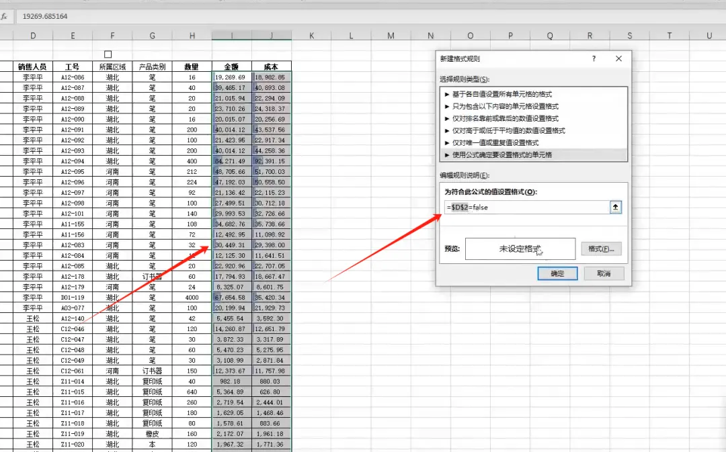Select column K header
Image resolution: width=726 pixels, height=452 pixels.
[312, 36]
